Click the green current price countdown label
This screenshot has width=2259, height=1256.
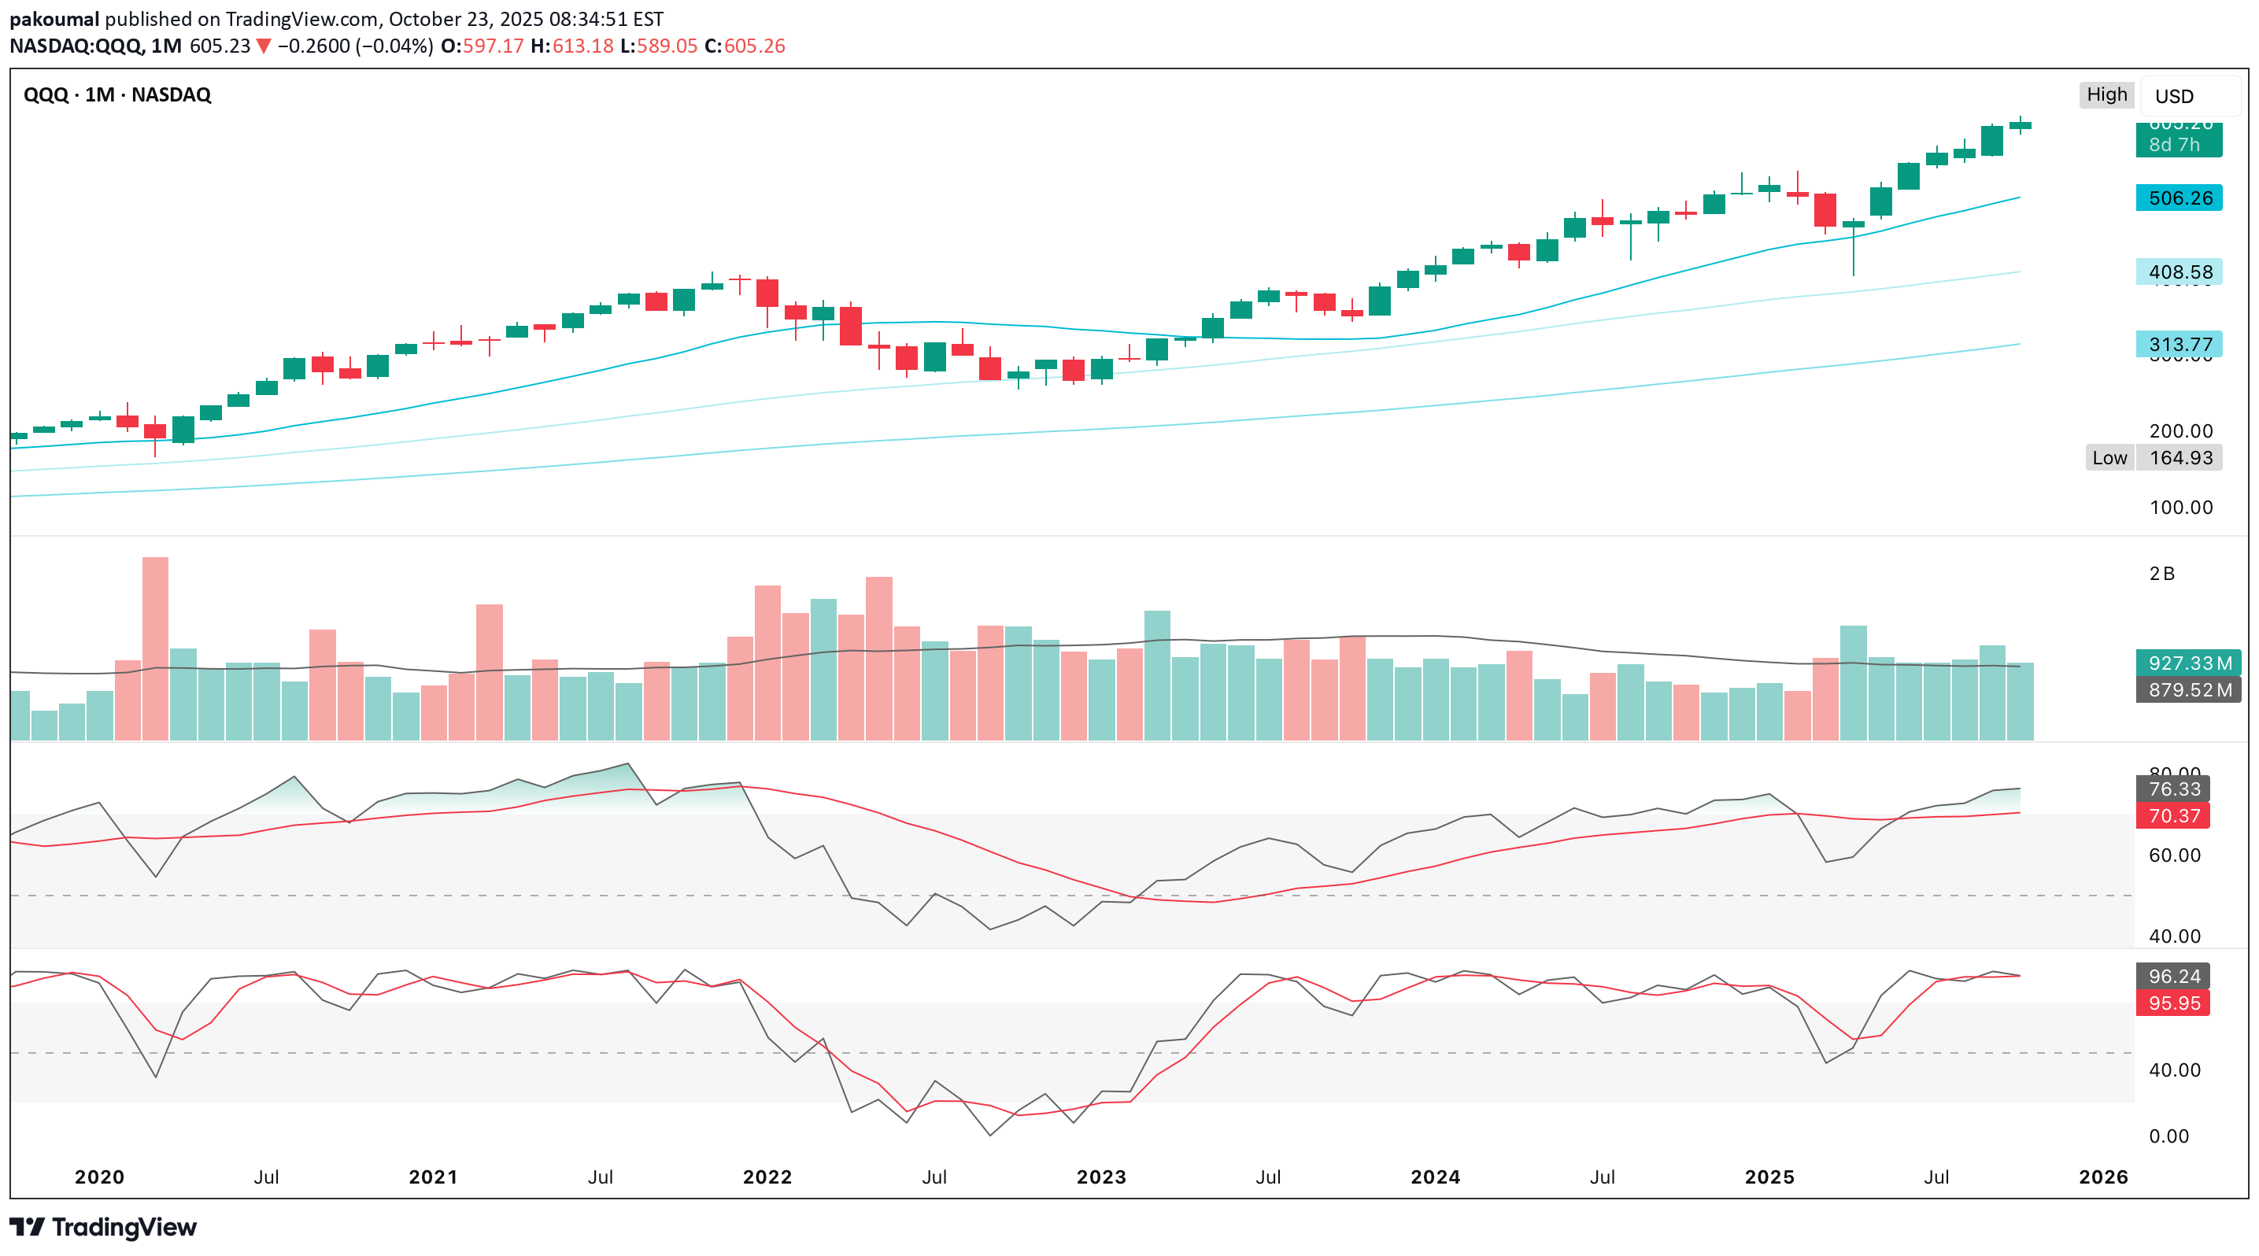click(2179, 140)
